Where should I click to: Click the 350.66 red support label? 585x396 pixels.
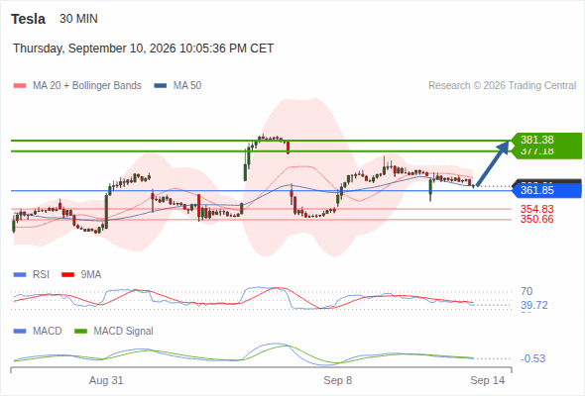537,219
